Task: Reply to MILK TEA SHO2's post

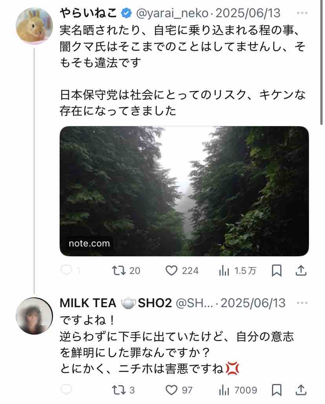Action: coord(67,390)
